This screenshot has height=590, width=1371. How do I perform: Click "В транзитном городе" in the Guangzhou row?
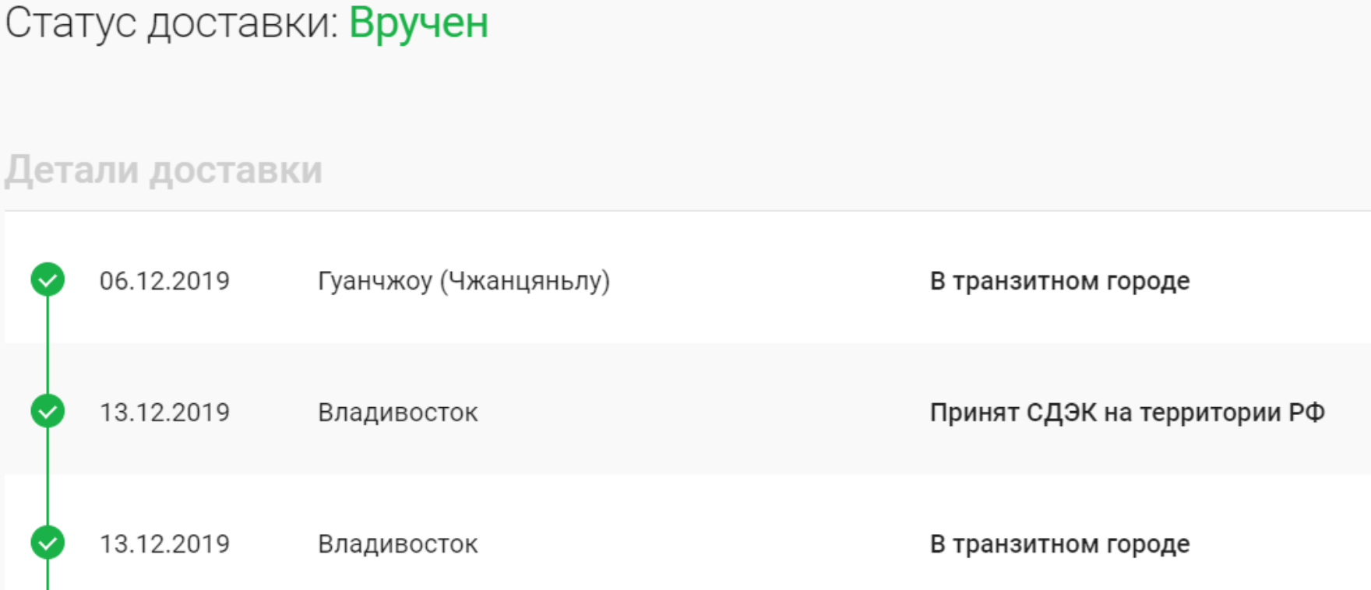click(x=1059, y=280)
